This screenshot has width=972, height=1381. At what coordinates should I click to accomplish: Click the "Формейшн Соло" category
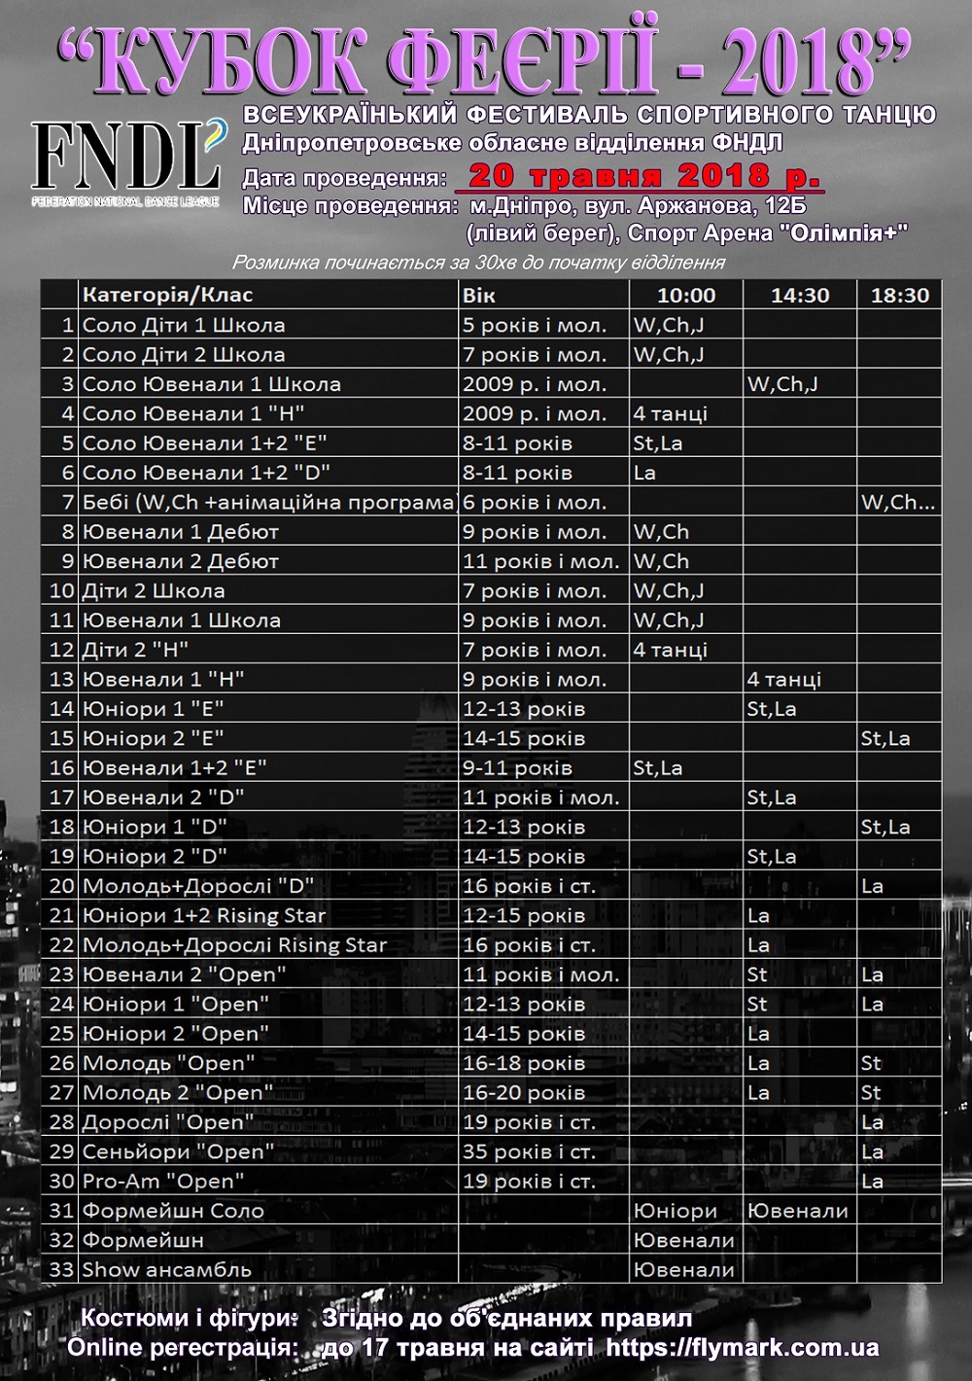pyautogui.click(x=173, y=1211)
